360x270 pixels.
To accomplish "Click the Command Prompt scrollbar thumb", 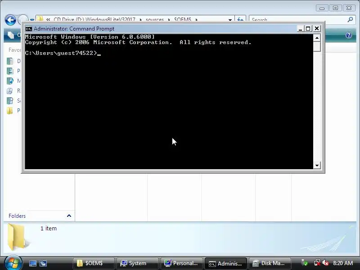I will point(317,47).
